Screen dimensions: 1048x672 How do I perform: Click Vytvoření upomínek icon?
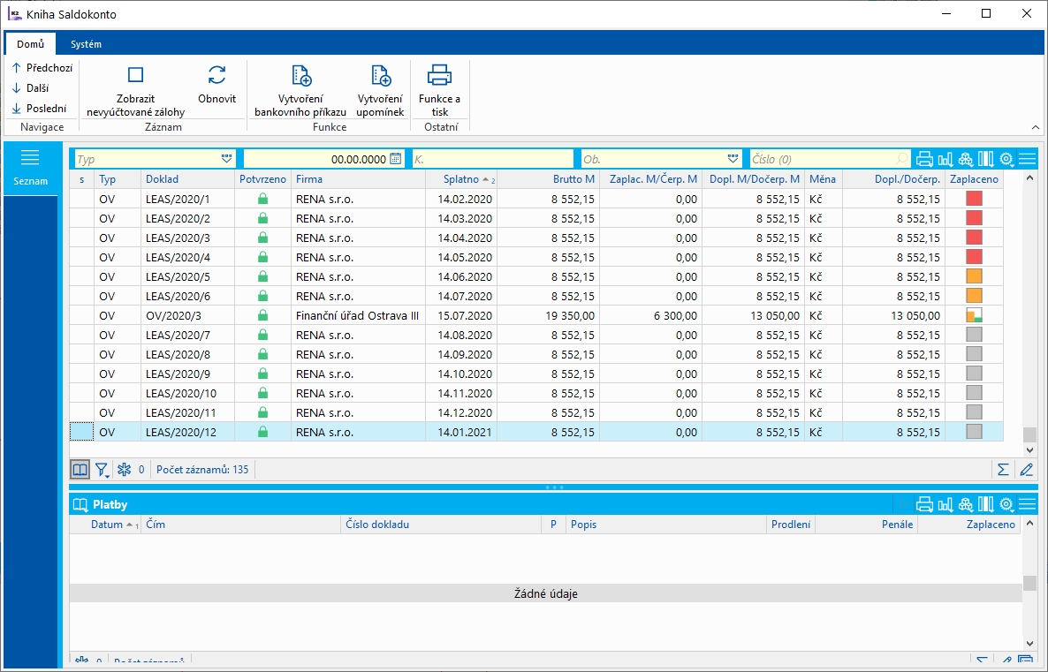[380, 76]
